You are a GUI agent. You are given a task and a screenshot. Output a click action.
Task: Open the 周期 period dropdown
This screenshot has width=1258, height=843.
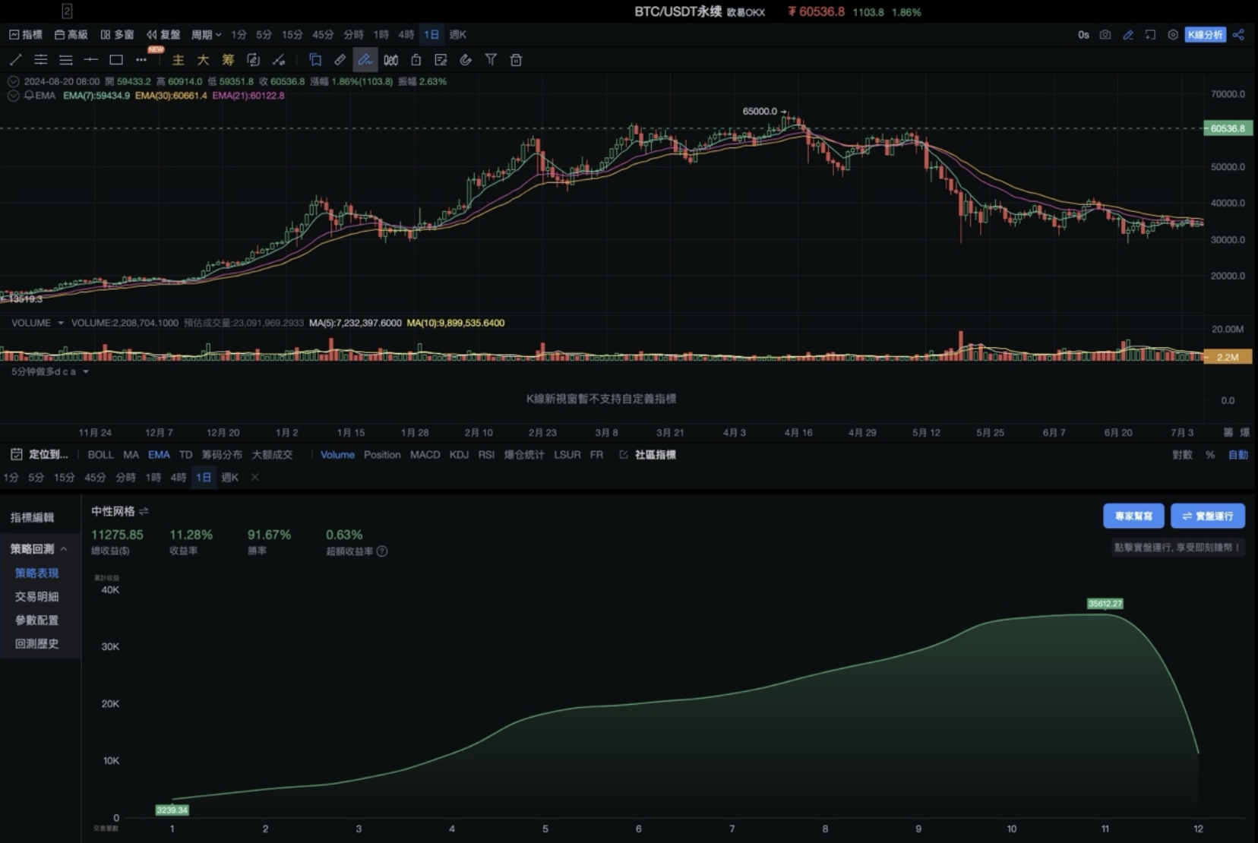tap(206, 35)
